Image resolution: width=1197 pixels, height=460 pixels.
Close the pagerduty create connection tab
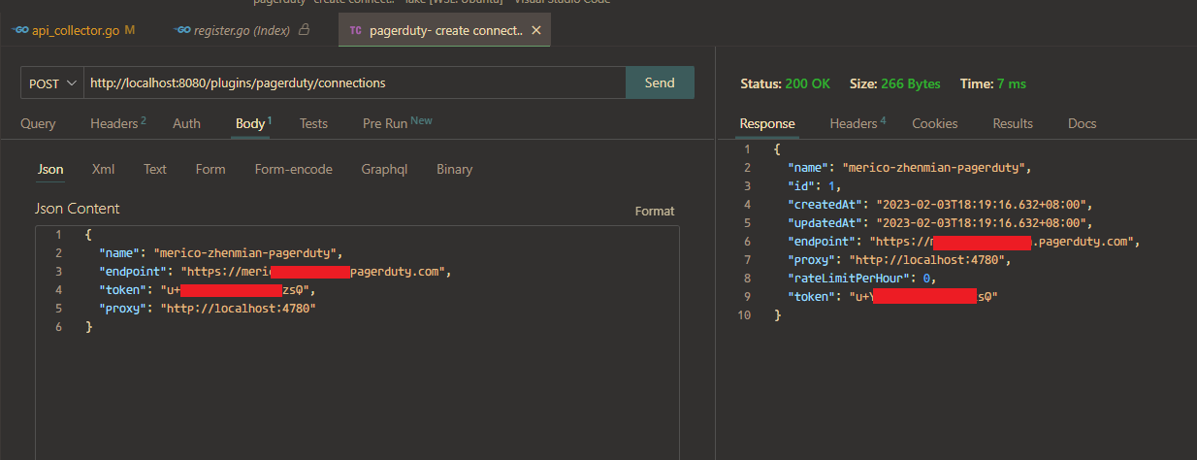tap(535, 30)
